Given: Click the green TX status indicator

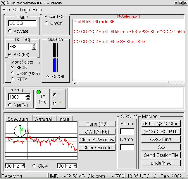Looking at the screenshot, I should (39, 92).
